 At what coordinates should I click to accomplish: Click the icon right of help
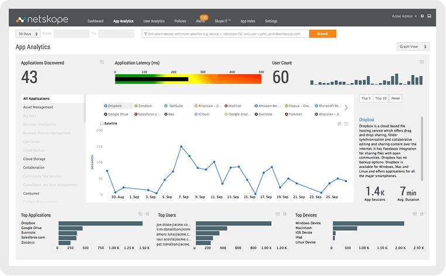(429, 16)
